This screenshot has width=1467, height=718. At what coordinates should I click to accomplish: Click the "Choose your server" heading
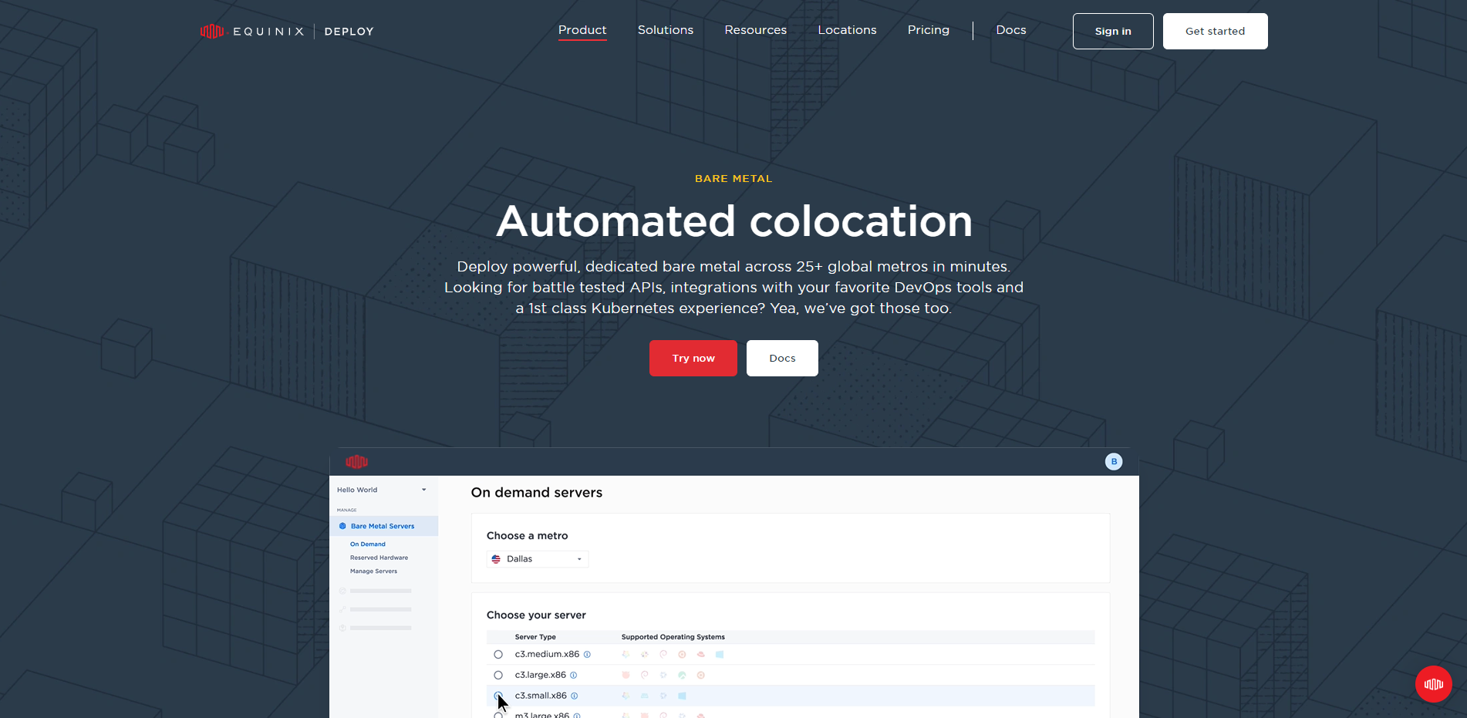[x=536, y=615]
